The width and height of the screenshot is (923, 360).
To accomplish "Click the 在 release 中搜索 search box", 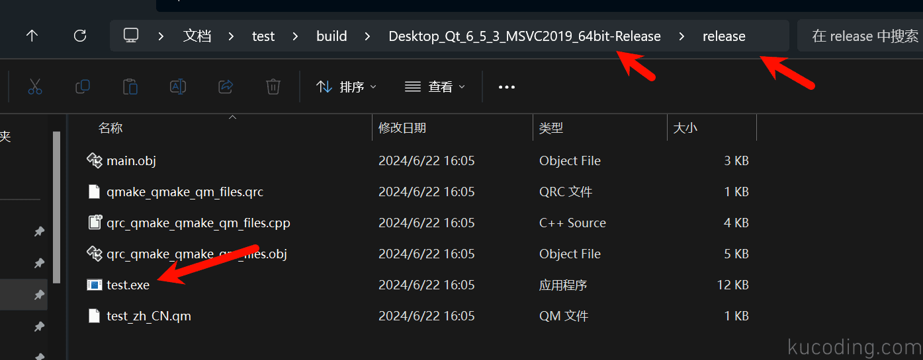I will (860, 36).
